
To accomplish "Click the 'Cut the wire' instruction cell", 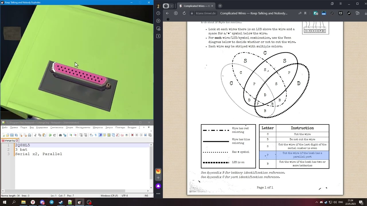I will click(302, 134).
